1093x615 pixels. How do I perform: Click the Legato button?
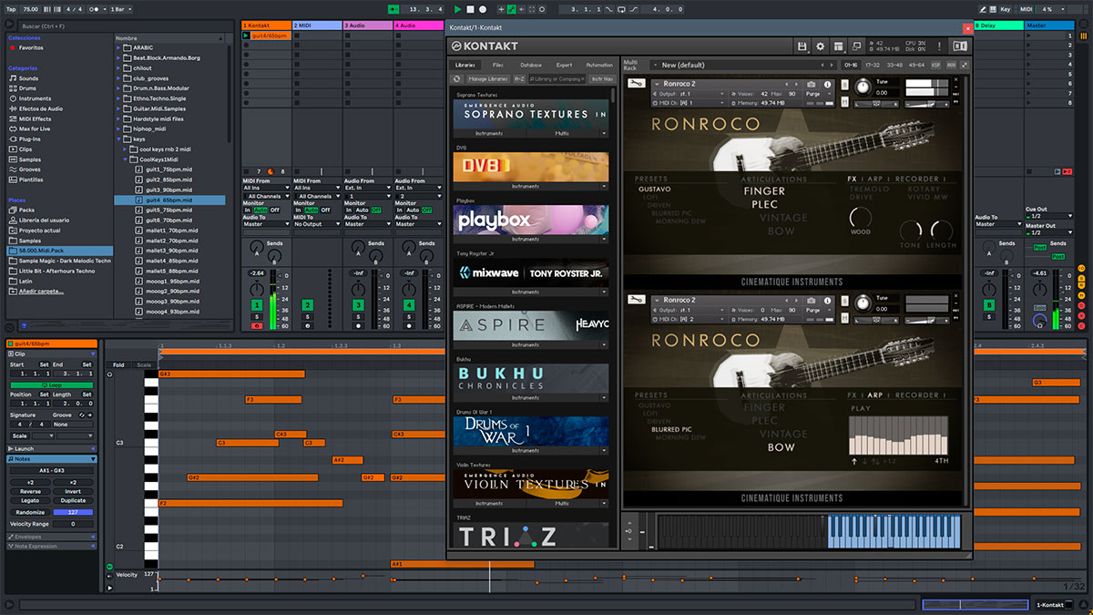coord(30,500)
